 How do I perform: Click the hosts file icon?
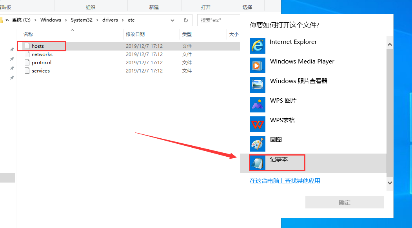coord(27,46)
